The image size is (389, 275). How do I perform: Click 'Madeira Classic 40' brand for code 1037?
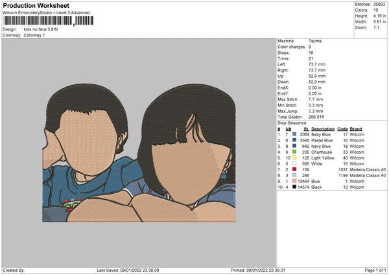pos(368,169)
